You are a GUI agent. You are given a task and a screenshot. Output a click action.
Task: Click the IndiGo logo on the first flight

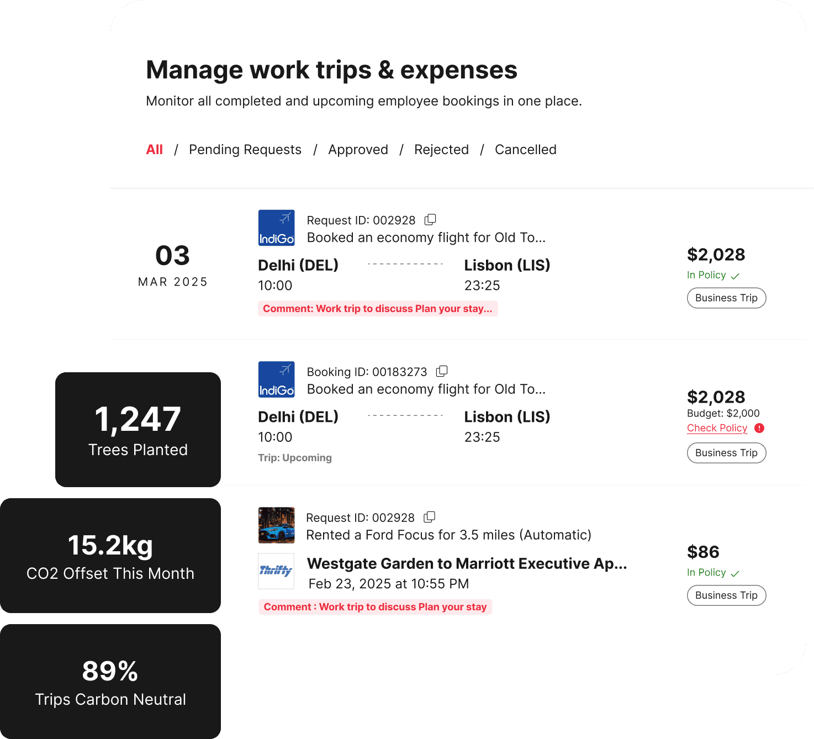pyautogui.click(x=276, y=228)
